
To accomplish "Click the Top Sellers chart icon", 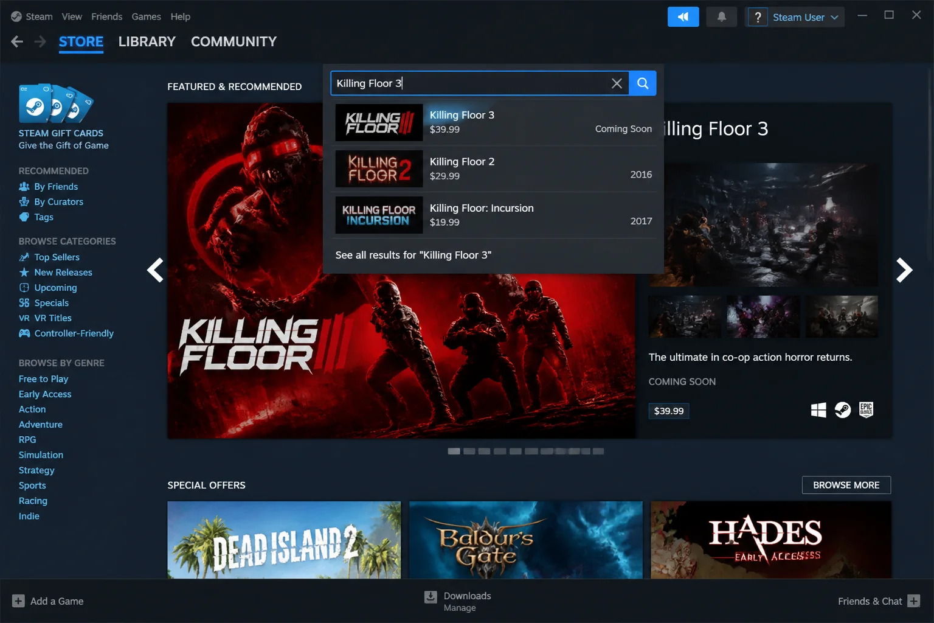I will coord(24,257).
